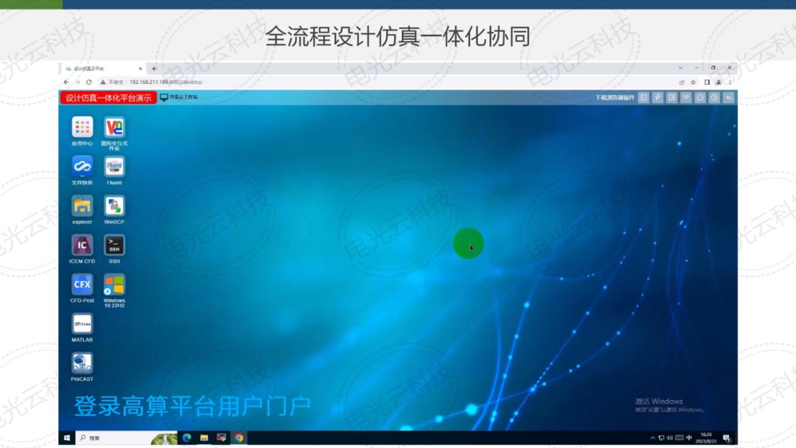This screenshot has height=448, width=796.
Task: Open the chat message toolbar icon
Action: (700, 97)
